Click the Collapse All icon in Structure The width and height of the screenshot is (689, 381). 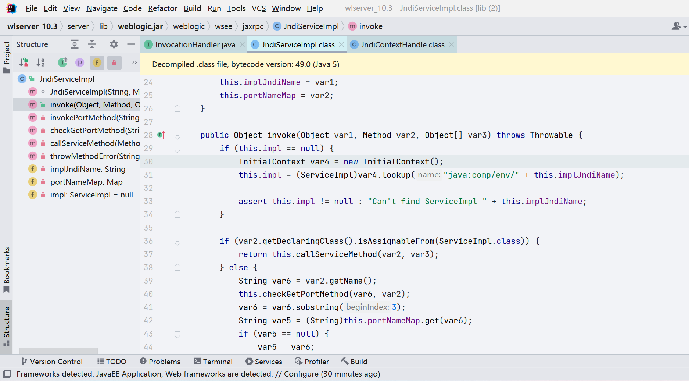point(92,44)
